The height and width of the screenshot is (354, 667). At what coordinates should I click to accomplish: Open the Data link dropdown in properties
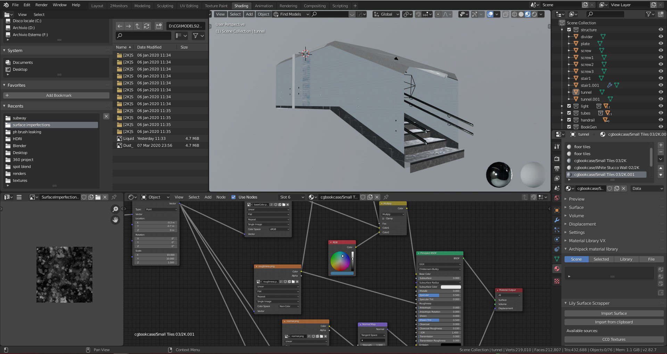[648, 188]
